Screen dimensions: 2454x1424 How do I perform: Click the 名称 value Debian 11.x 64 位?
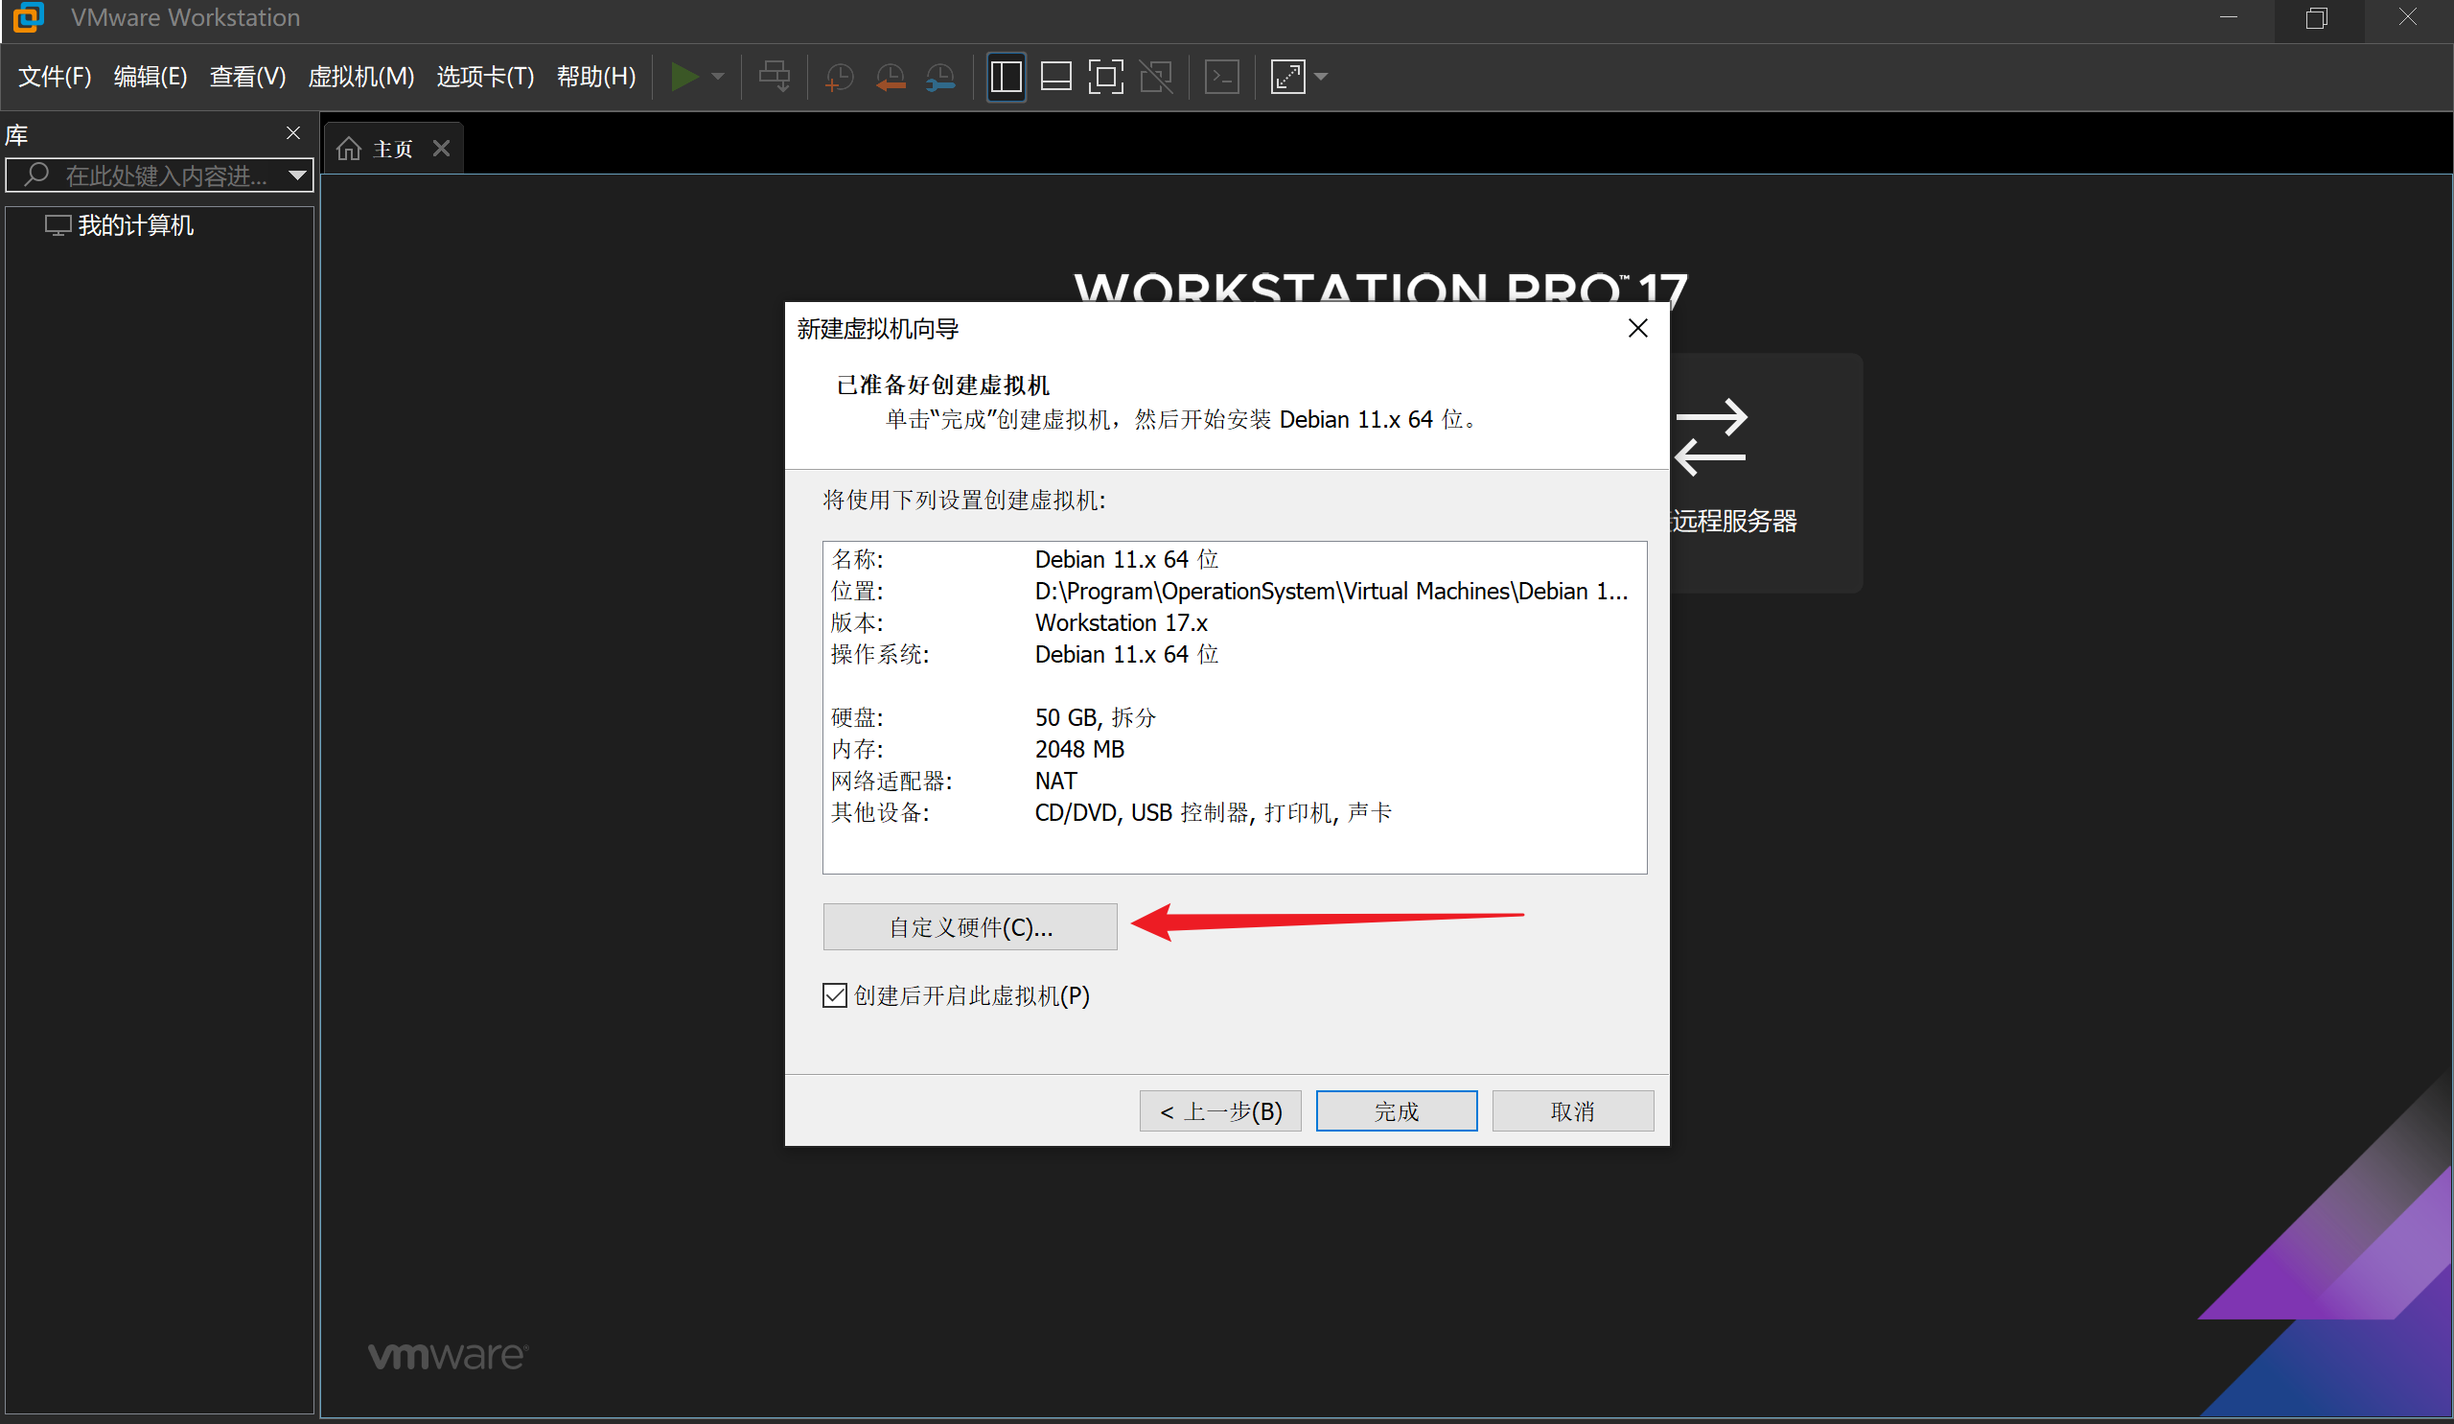(x=1126, y=559)
